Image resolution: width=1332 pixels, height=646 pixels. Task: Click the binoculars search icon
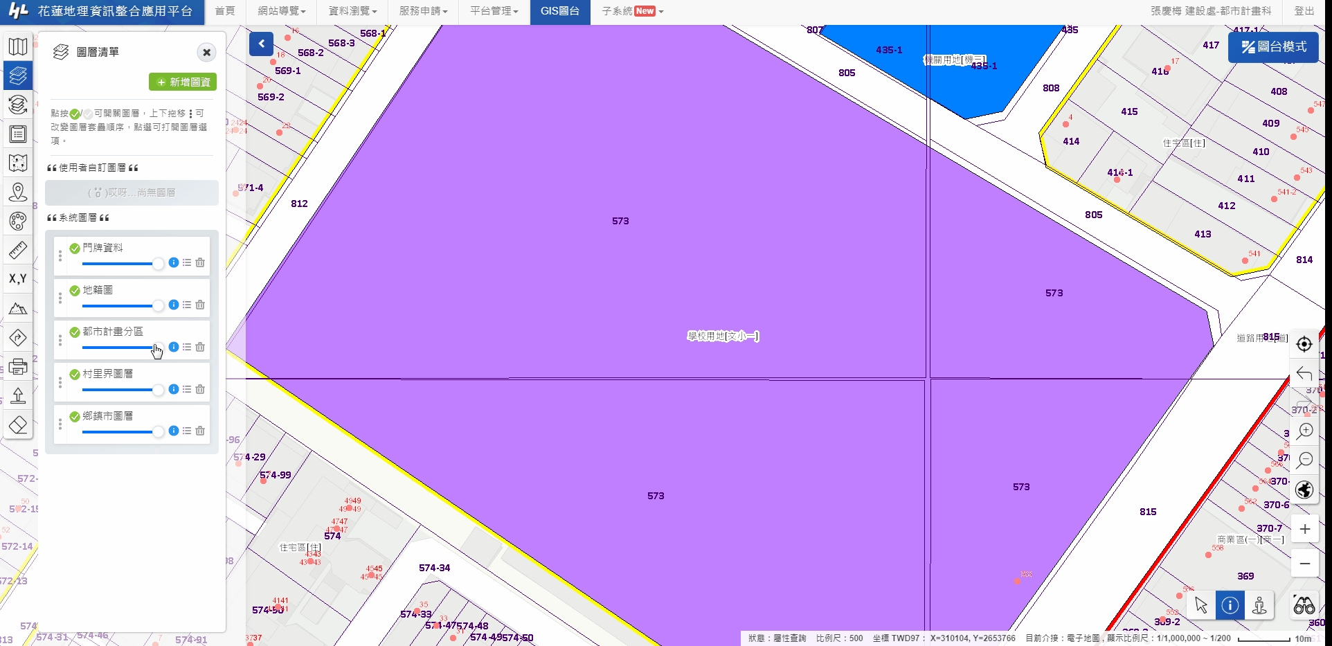coord(1304,606)
